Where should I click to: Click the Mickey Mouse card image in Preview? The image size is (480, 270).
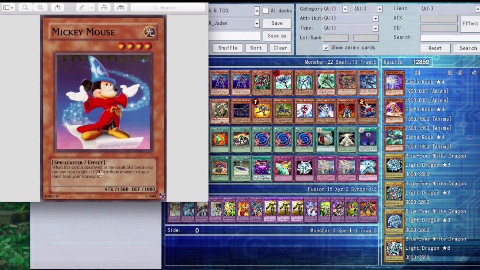pos(103,108)
